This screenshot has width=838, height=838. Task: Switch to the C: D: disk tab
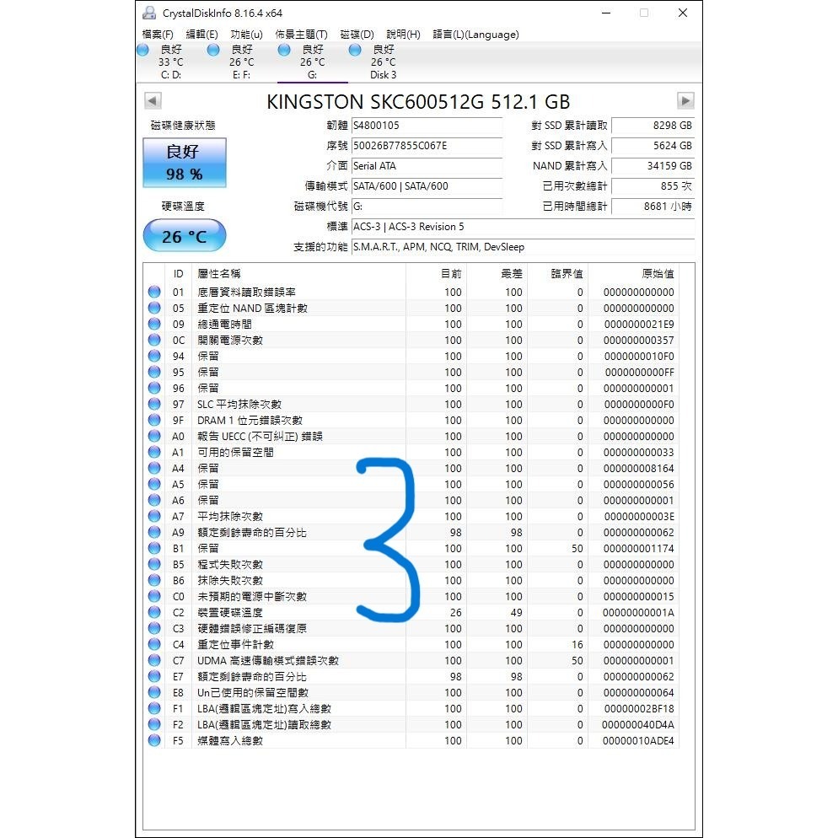click(171, 62)
